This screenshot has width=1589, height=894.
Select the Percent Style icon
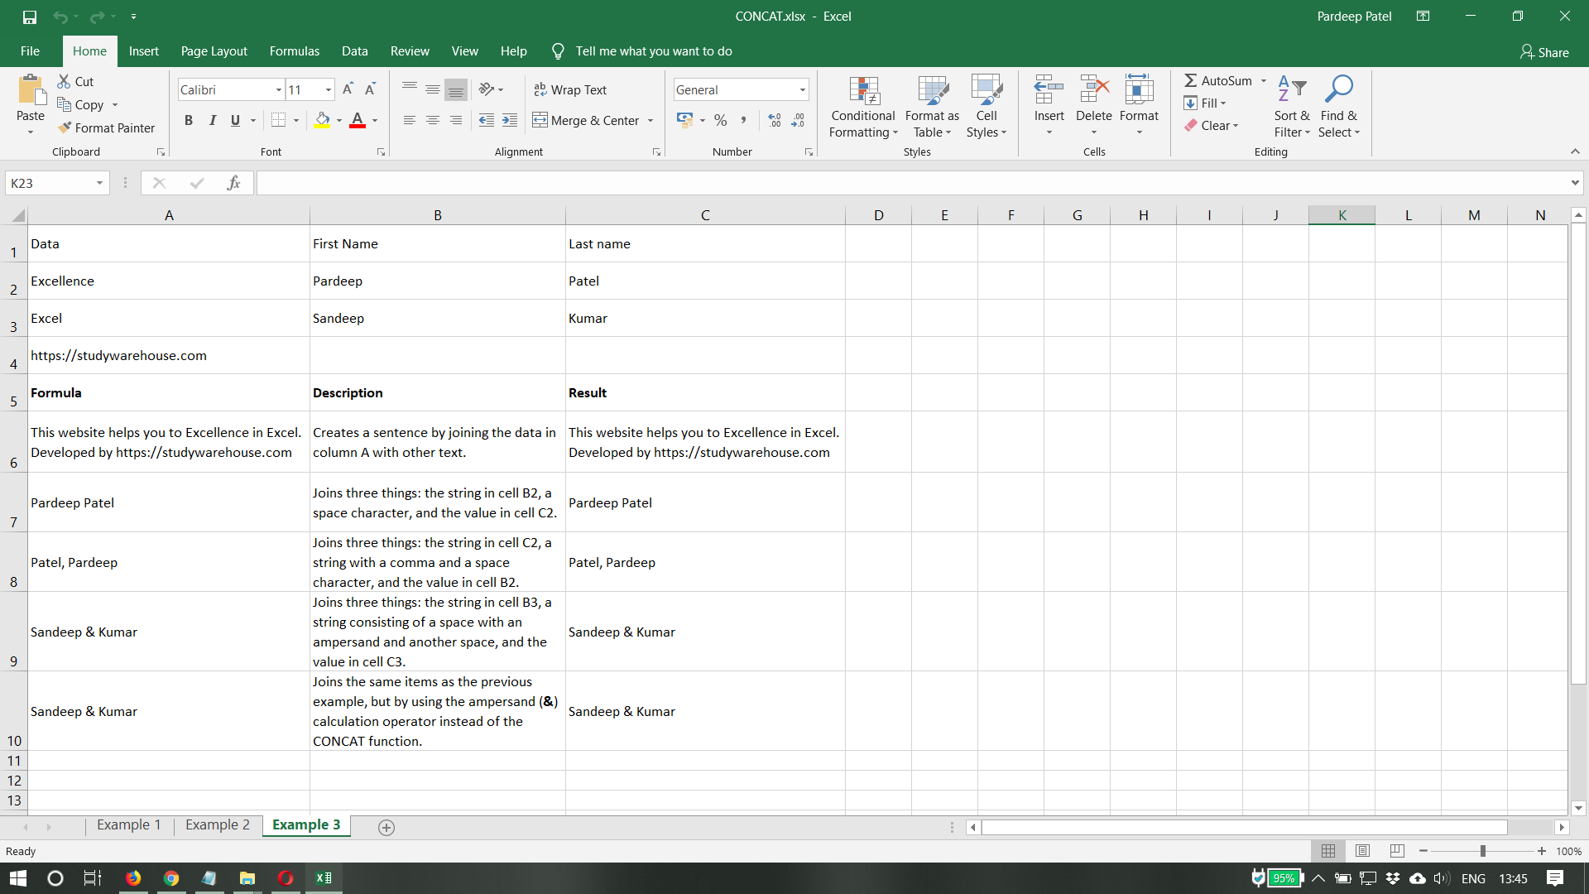point(720,120)
